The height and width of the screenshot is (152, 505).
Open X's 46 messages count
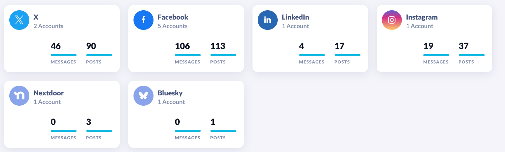click(x=56, y=46)
